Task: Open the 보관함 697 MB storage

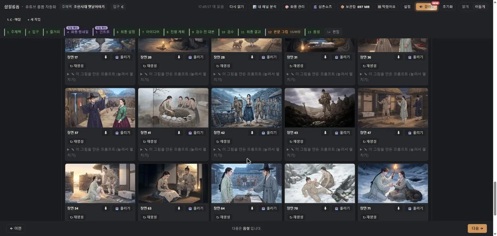Action: (x=355, y=7)
